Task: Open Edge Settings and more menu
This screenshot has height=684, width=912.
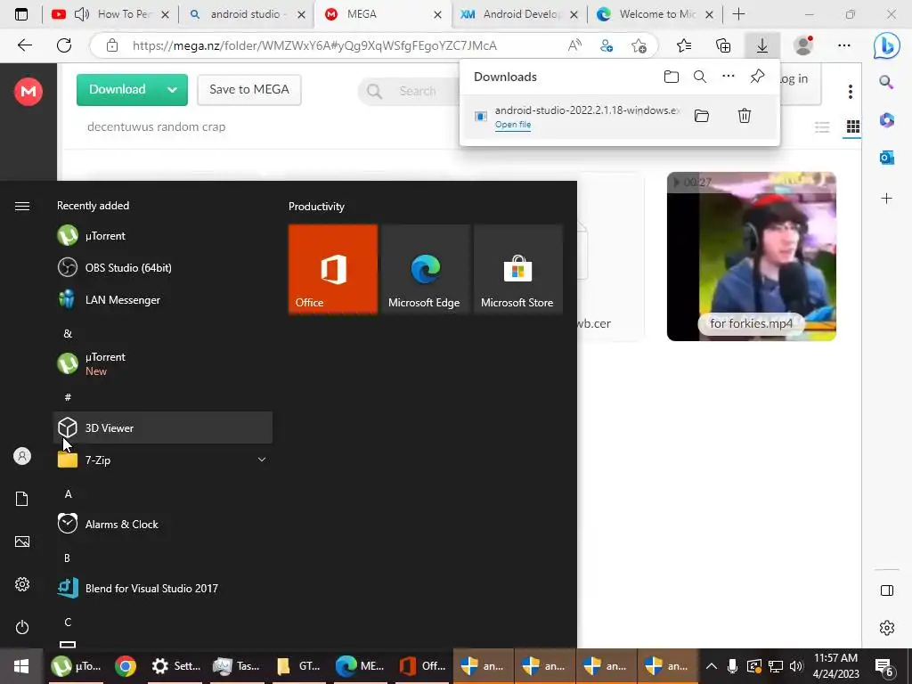Action: (x=844, y=45)
